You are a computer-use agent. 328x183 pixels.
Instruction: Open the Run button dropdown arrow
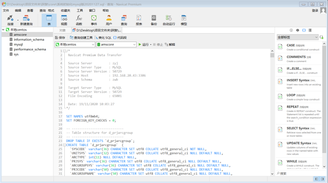tap(151, 45)
